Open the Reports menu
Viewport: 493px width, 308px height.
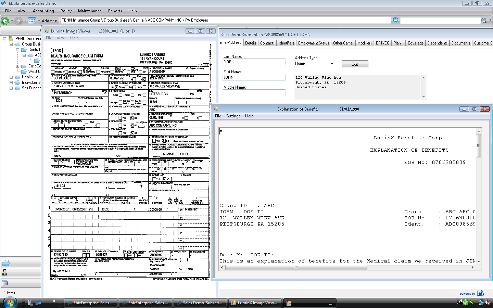coord(115,11)
